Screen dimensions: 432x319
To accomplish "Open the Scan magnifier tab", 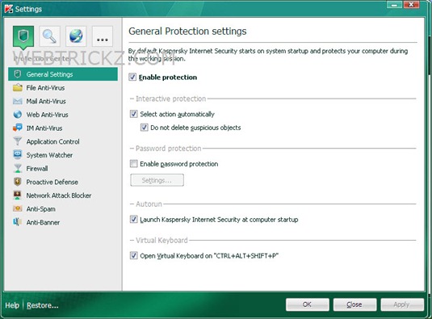I will click(x=49, y=36).
